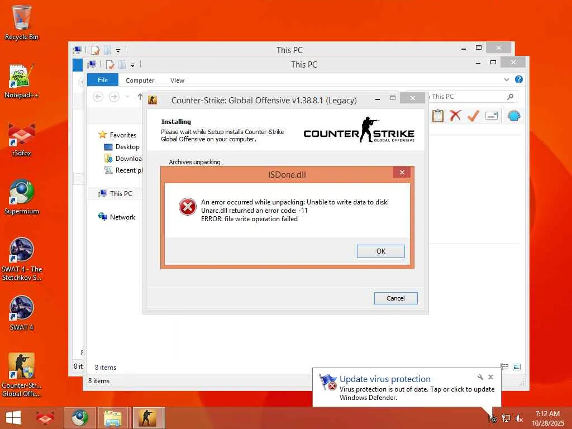Click the Forward navigation arrow in Explorer
The width and height of the screenshot is (572, 429).
click(114, 97)
